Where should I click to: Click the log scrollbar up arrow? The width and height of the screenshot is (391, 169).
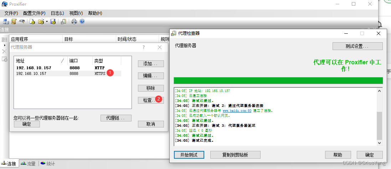(x=379, y=91)
